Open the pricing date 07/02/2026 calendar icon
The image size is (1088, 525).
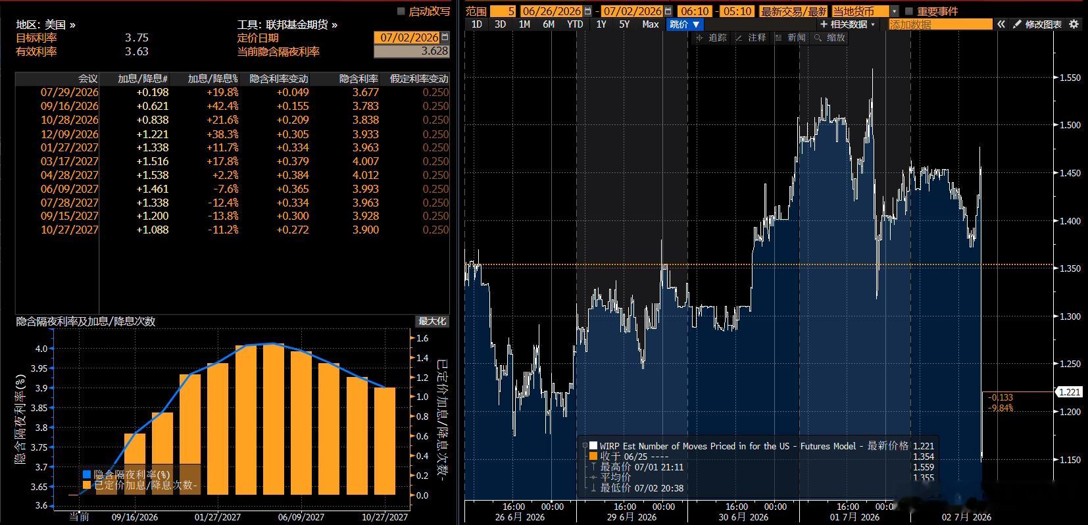tap(445, 37)
